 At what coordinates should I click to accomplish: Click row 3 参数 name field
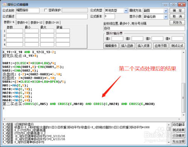tap(15, 40)
